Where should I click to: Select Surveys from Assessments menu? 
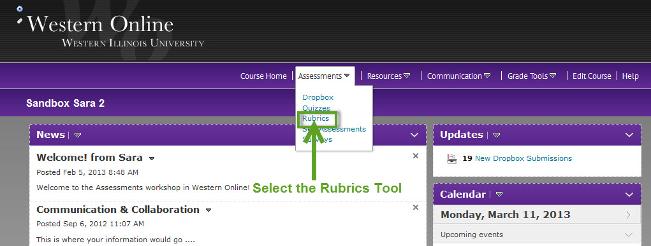point(317,139)
